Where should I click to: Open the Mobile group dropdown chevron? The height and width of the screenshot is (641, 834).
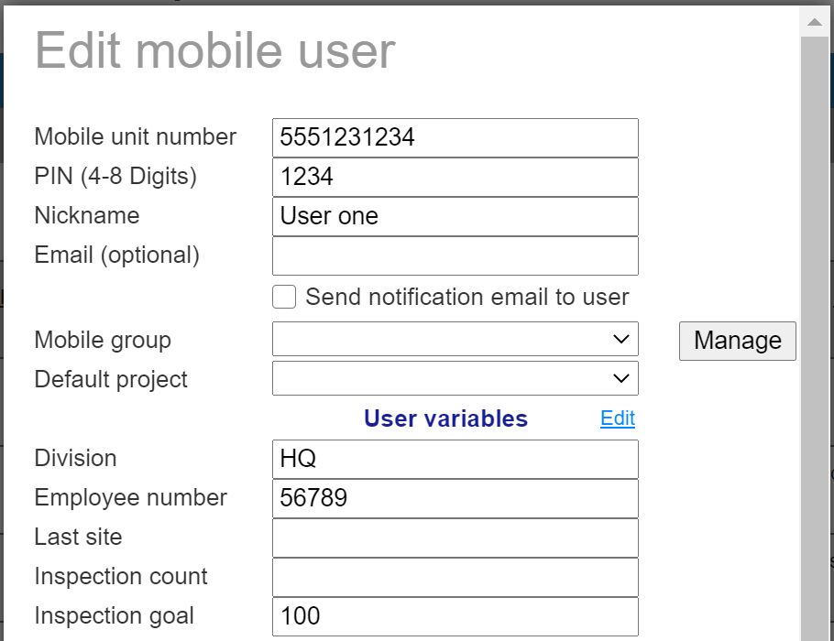[x=620, y=339]
